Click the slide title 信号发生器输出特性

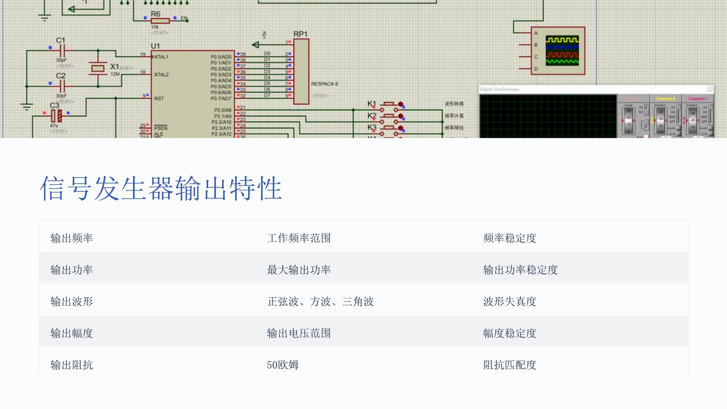(161, 188)
